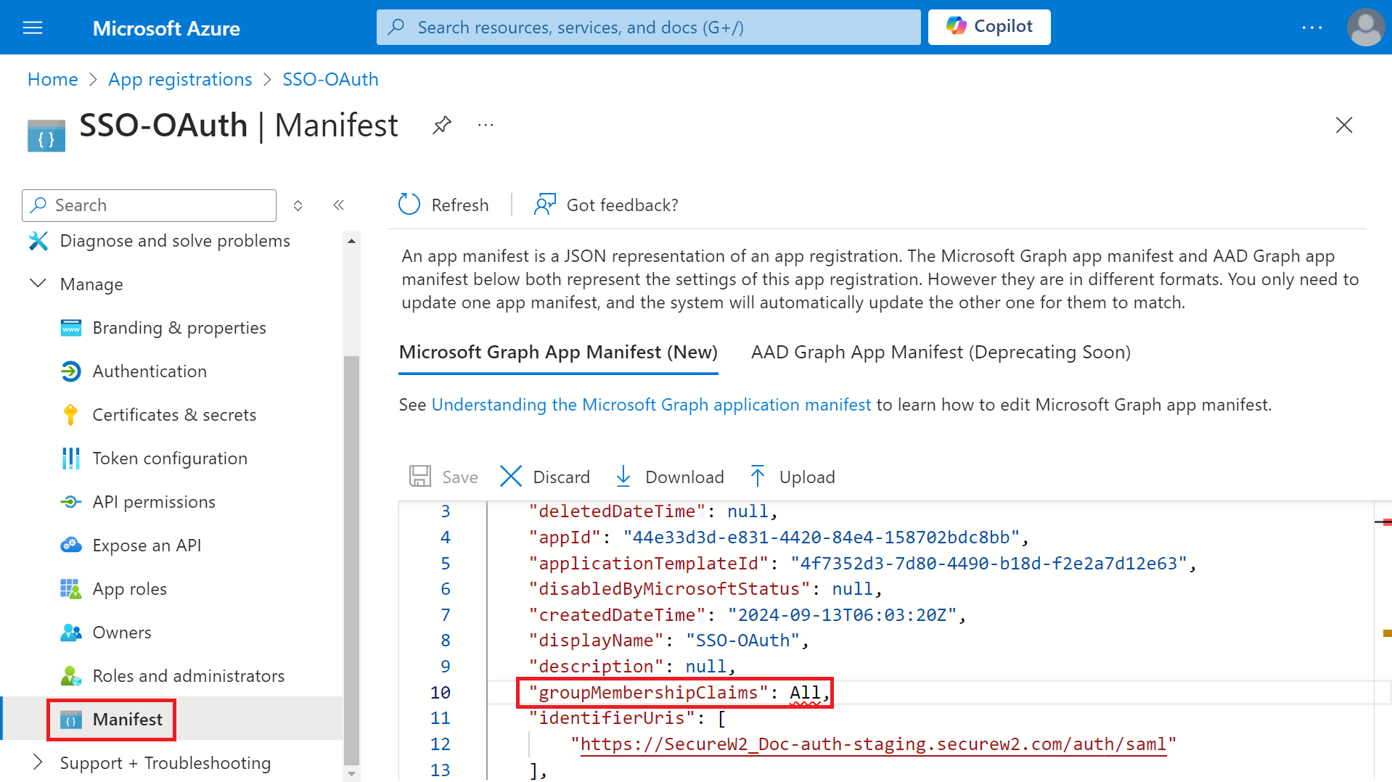Switch to AAD Graph App Manifest tab
1392x782 pixels.
pos(941,352)
